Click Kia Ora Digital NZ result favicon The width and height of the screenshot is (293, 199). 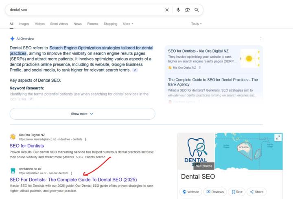[13, 137]
